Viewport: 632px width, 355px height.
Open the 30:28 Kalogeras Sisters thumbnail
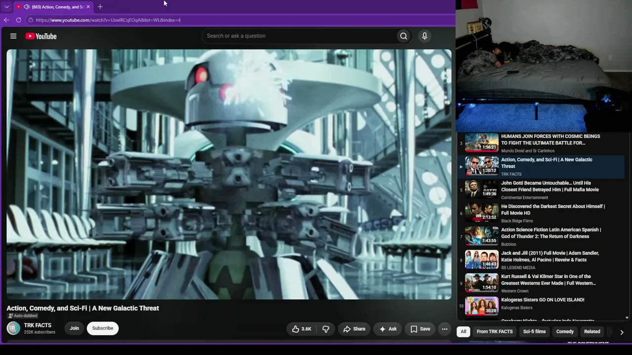481,306
